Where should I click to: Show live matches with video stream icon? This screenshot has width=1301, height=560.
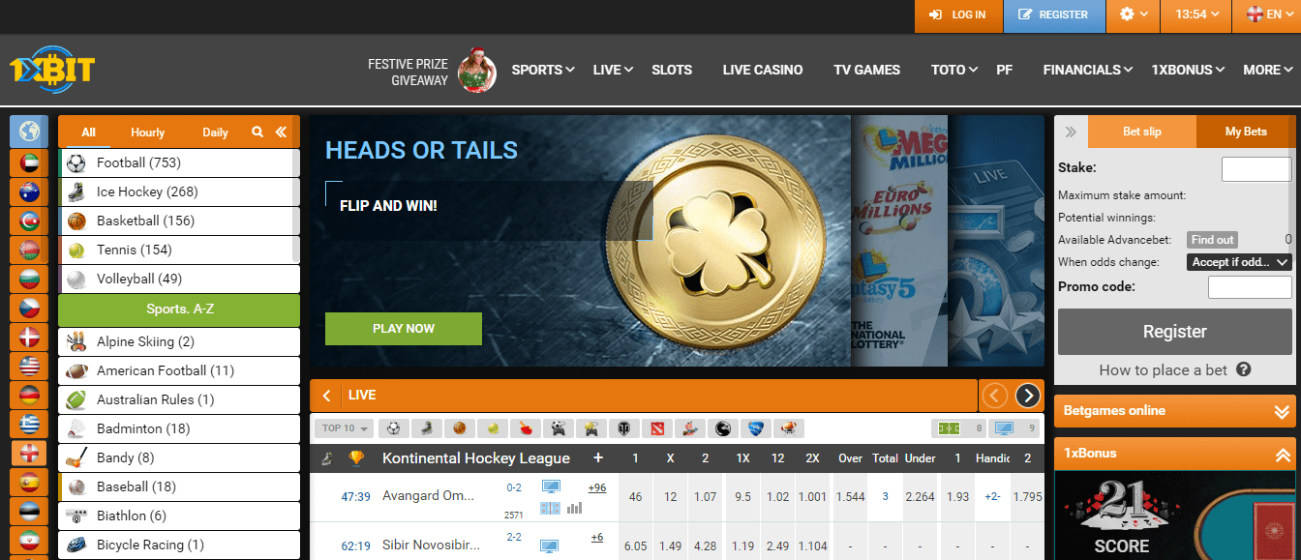pos(1014,427)
